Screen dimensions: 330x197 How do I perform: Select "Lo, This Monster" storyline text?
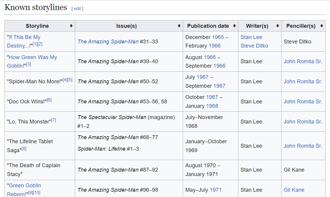coord(29,122)
